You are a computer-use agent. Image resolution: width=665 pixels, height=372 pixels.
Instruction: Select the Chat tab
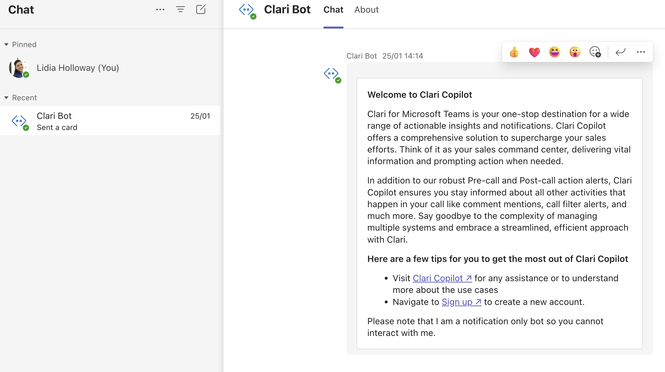(x=333, y=9)
